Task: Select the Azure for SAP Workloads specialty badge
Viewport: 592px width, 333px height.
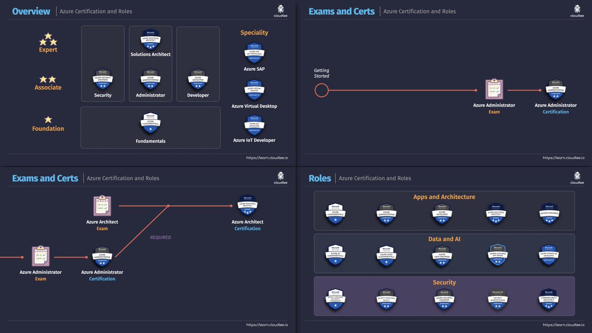Action: tap(254, 53)
